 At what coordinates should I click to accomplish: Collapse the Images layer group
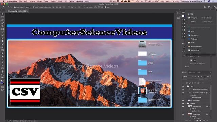186,103
